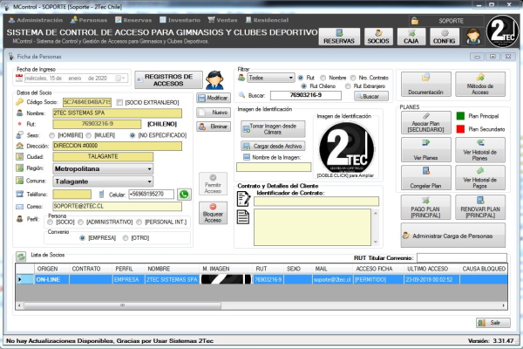Open the Ventas menu
523x349 pixels.
tap(222, 20)
